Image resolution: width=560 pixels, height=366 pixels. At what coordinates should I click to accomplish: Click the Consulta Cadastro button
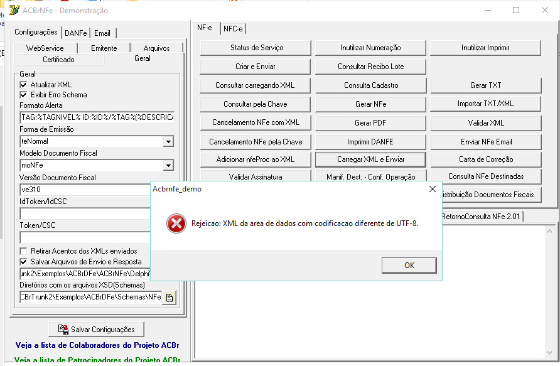click(370, 85)
